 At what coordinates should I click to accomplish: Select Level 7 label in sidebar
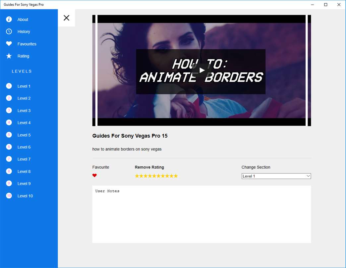24,159
